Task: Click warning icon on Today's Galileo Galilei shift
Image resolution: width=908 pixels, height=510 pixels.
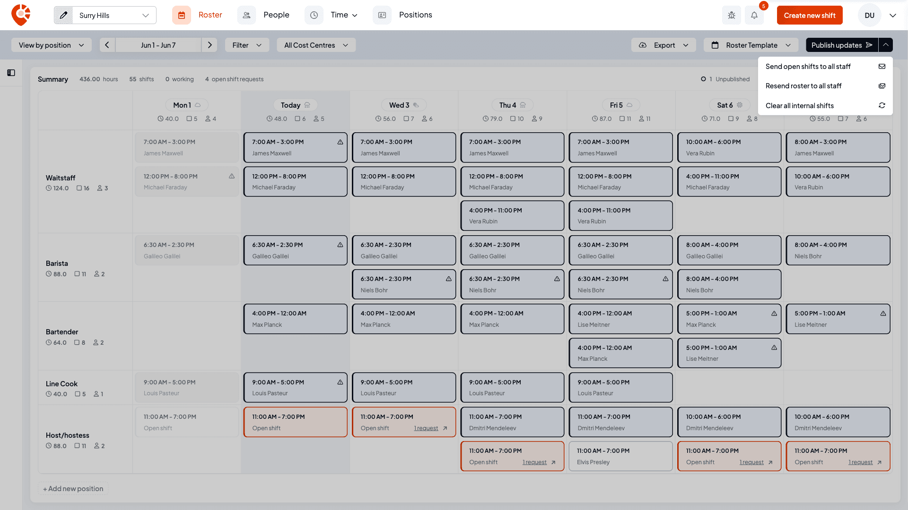Action: pyautogui.click(x=340, y=245)
